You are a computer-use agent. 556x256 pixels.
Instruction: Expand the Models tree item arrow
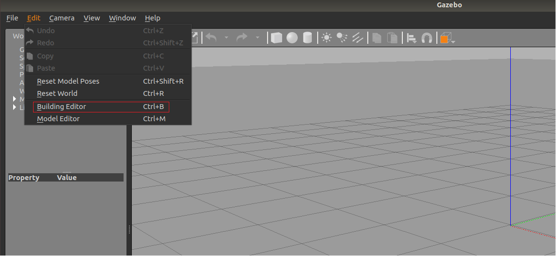[15, 99]
